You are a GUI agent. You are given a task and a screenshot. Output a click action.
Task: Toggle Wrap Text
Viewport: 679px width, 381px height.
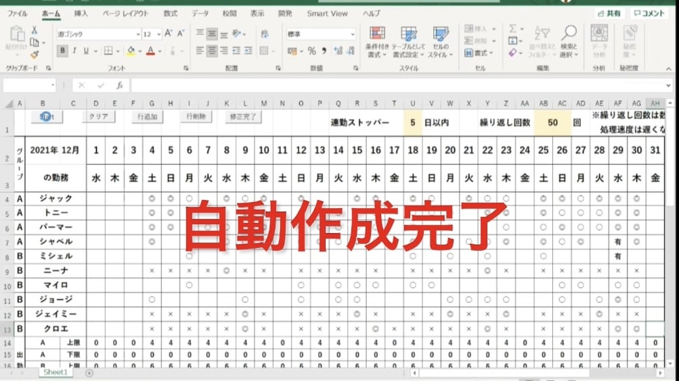coord(265,34)
